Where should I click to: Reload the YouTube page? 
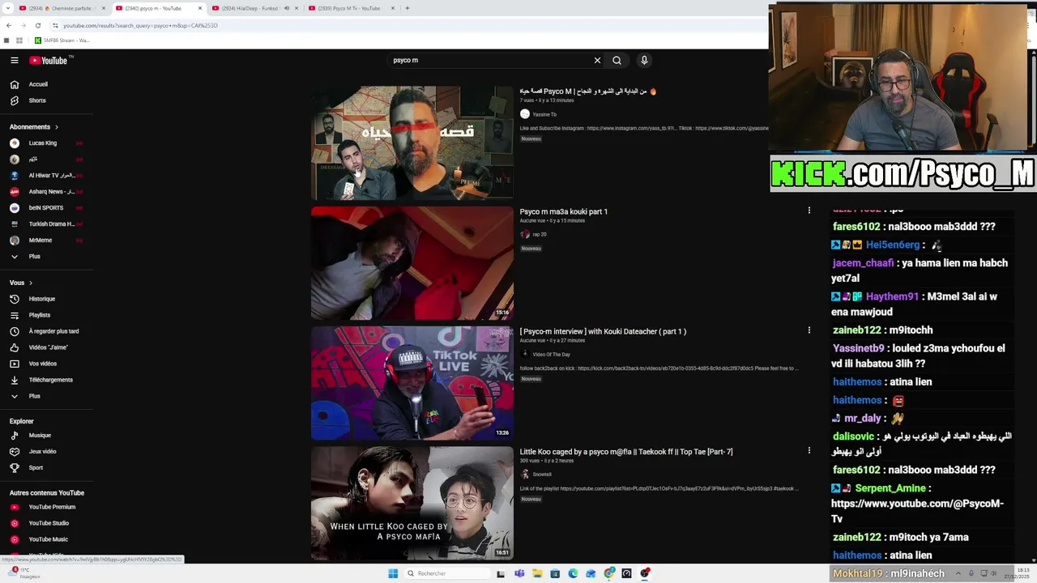tap(37, 25)
